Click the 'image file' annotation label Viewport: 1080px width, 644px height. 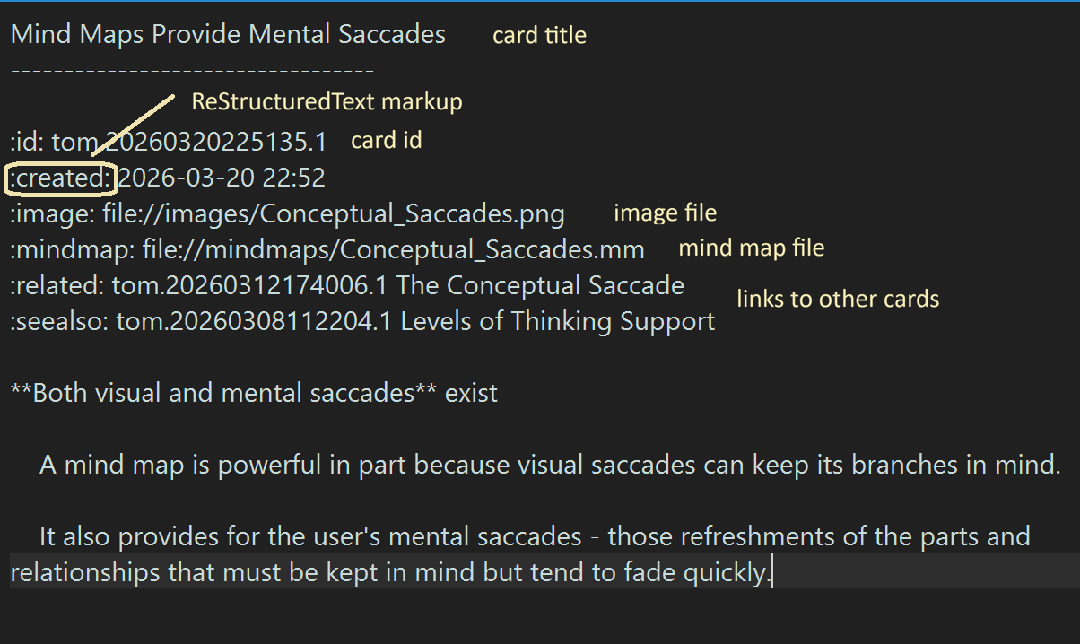click(666, 213)
